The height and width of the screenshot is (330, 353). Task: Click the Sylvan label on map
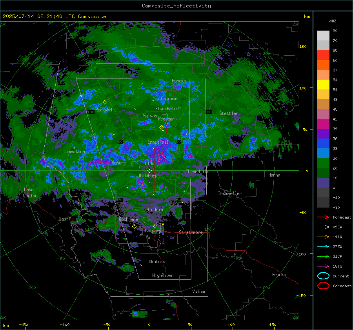(x=150, y=116)
